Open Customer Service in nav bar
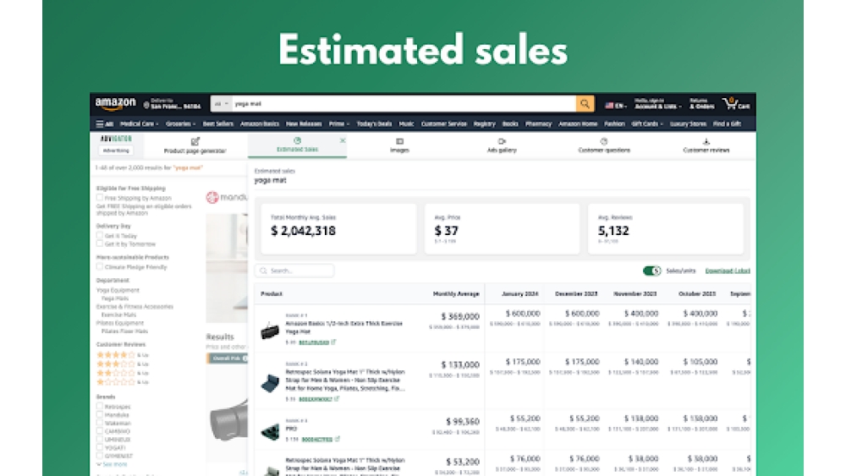The image size is (846, 476). pyautogui.click(x=443, y=124)
